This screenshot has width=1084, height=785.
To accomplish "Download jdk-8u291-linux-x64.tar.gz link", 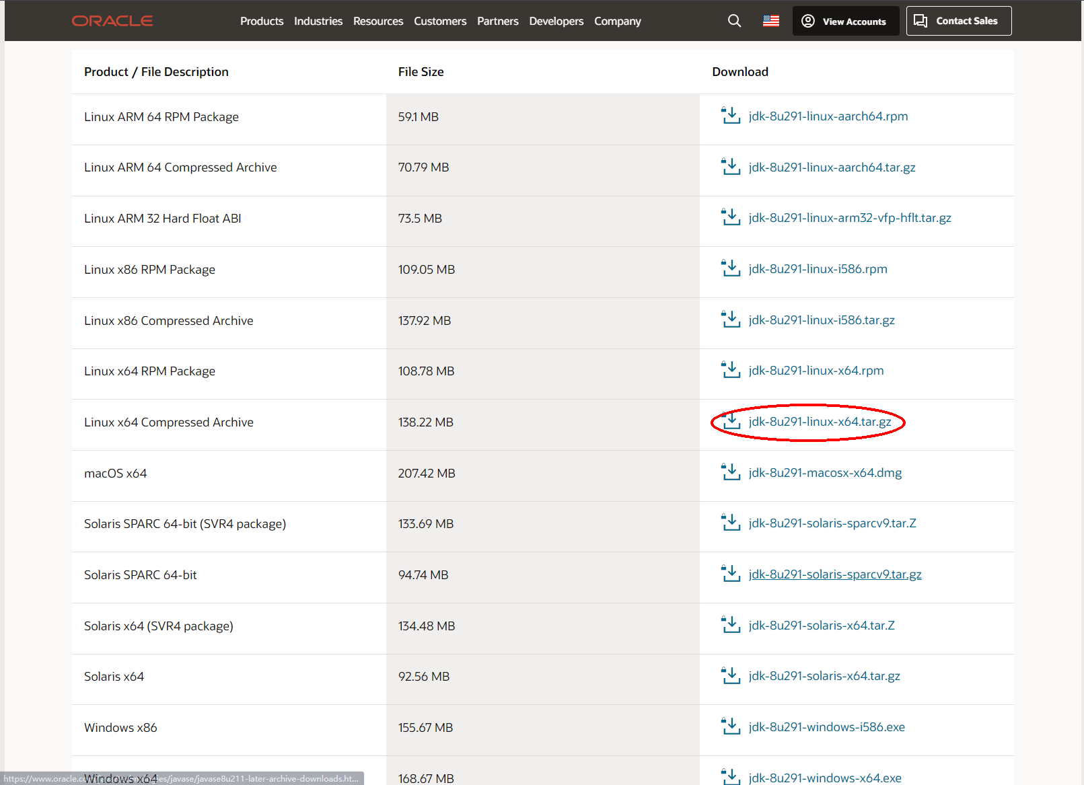I will (x=820, y=422).
